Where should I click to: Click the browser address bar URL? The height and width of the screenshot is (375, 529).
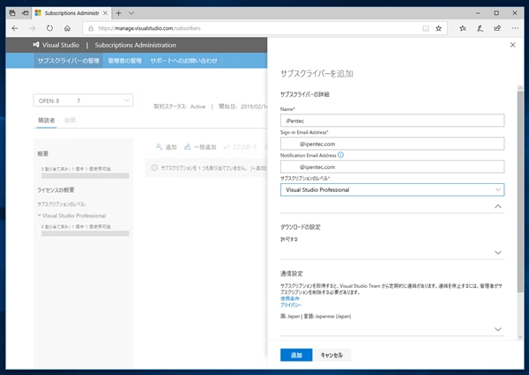pos(150,28)
